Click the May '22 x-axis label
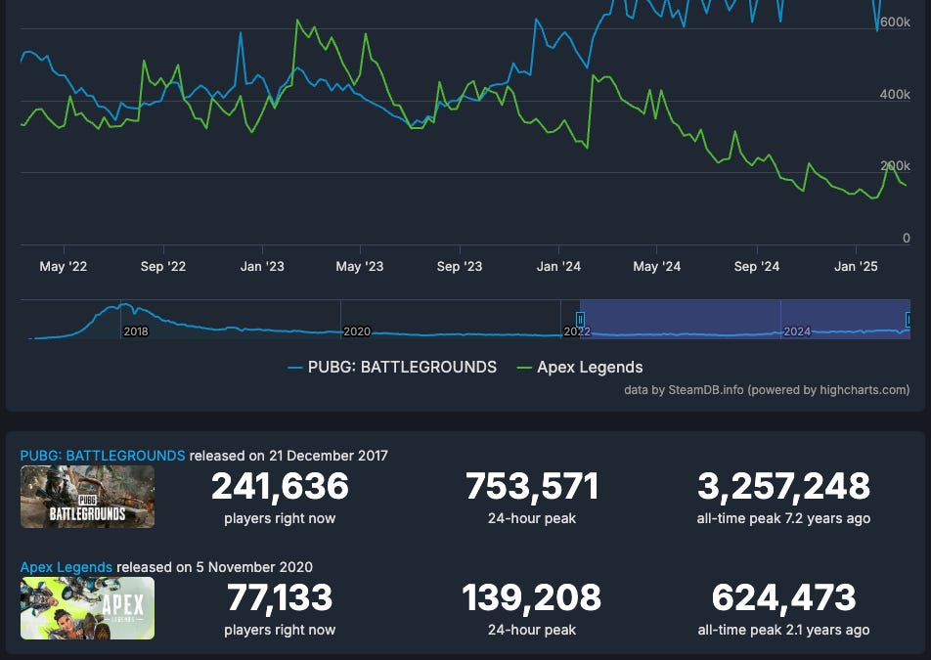Screen dimensions: 931x660 (64, 267)
